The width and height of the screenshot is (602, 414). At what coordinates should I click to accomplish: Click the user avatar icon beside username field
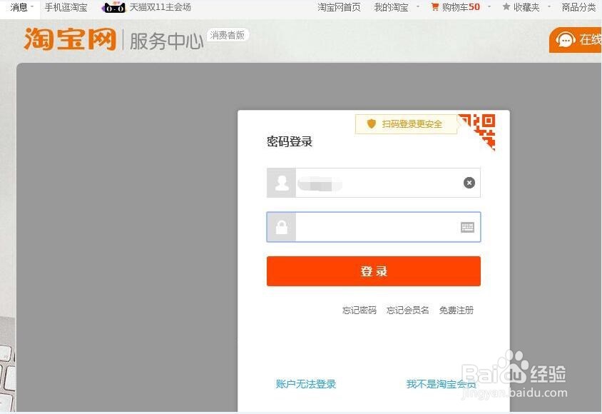(x=282, y=183)
